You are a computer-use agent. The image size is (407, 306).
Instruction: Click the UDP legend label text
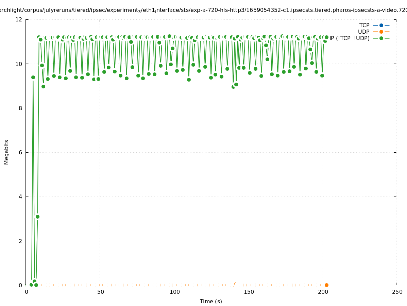click(363, 32)
